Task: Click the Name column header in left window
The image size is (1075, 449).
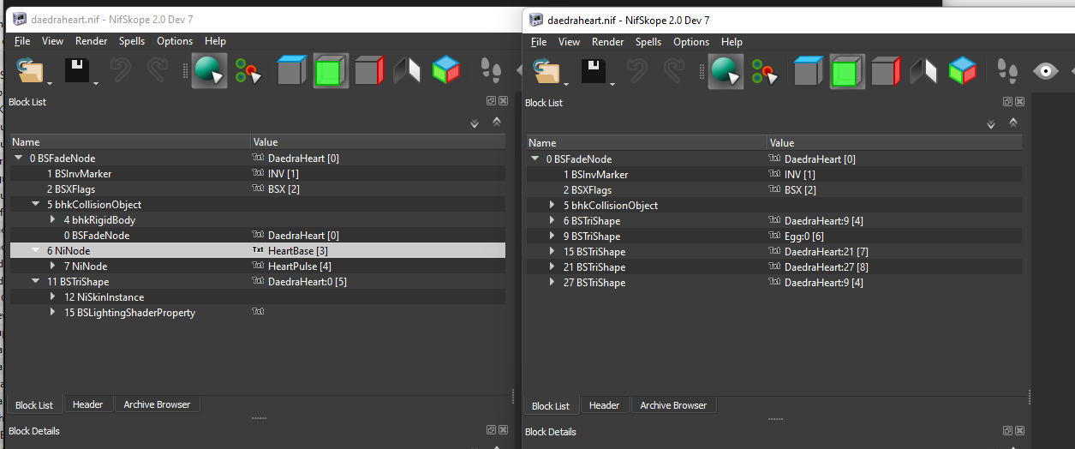Action: [x=130, y=142]
